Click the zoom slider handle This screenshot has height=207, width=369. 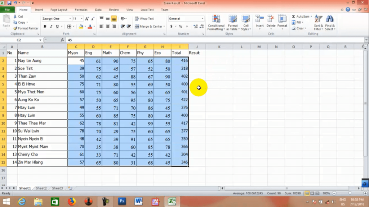(350, 193)
